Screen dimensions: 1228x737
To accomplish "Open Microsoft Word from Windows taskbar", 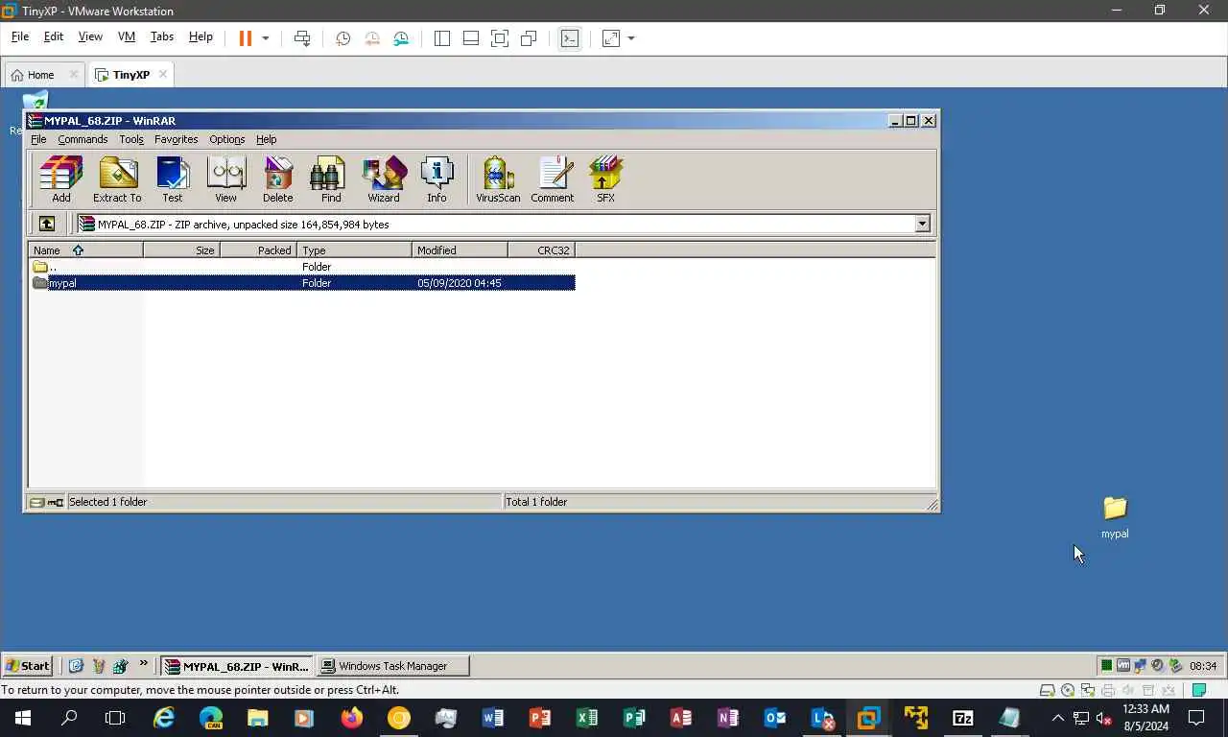I will [x=493, y=718].
